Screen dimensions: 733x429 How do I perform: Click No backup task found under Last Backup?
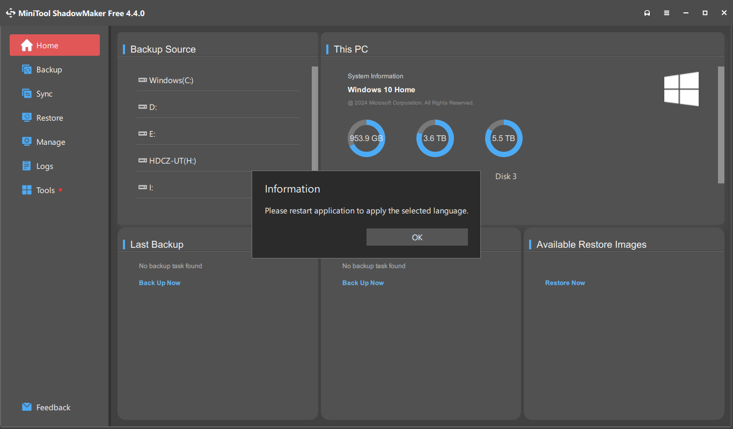[171, 266]
